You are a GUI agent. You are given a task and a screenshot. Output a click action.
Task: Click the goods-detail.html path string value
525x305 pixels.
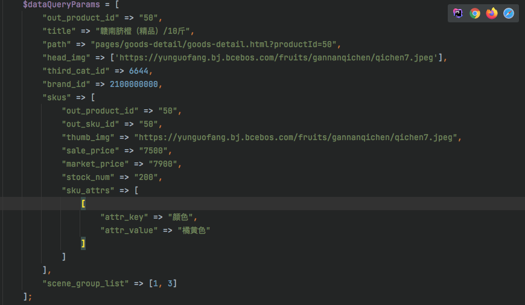coord(213,45)
